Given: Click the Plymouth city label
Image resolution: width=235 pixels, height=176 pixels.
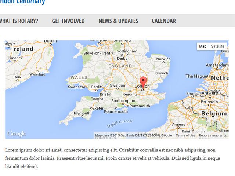Looking at the screenshot, I should click(82, 113).
